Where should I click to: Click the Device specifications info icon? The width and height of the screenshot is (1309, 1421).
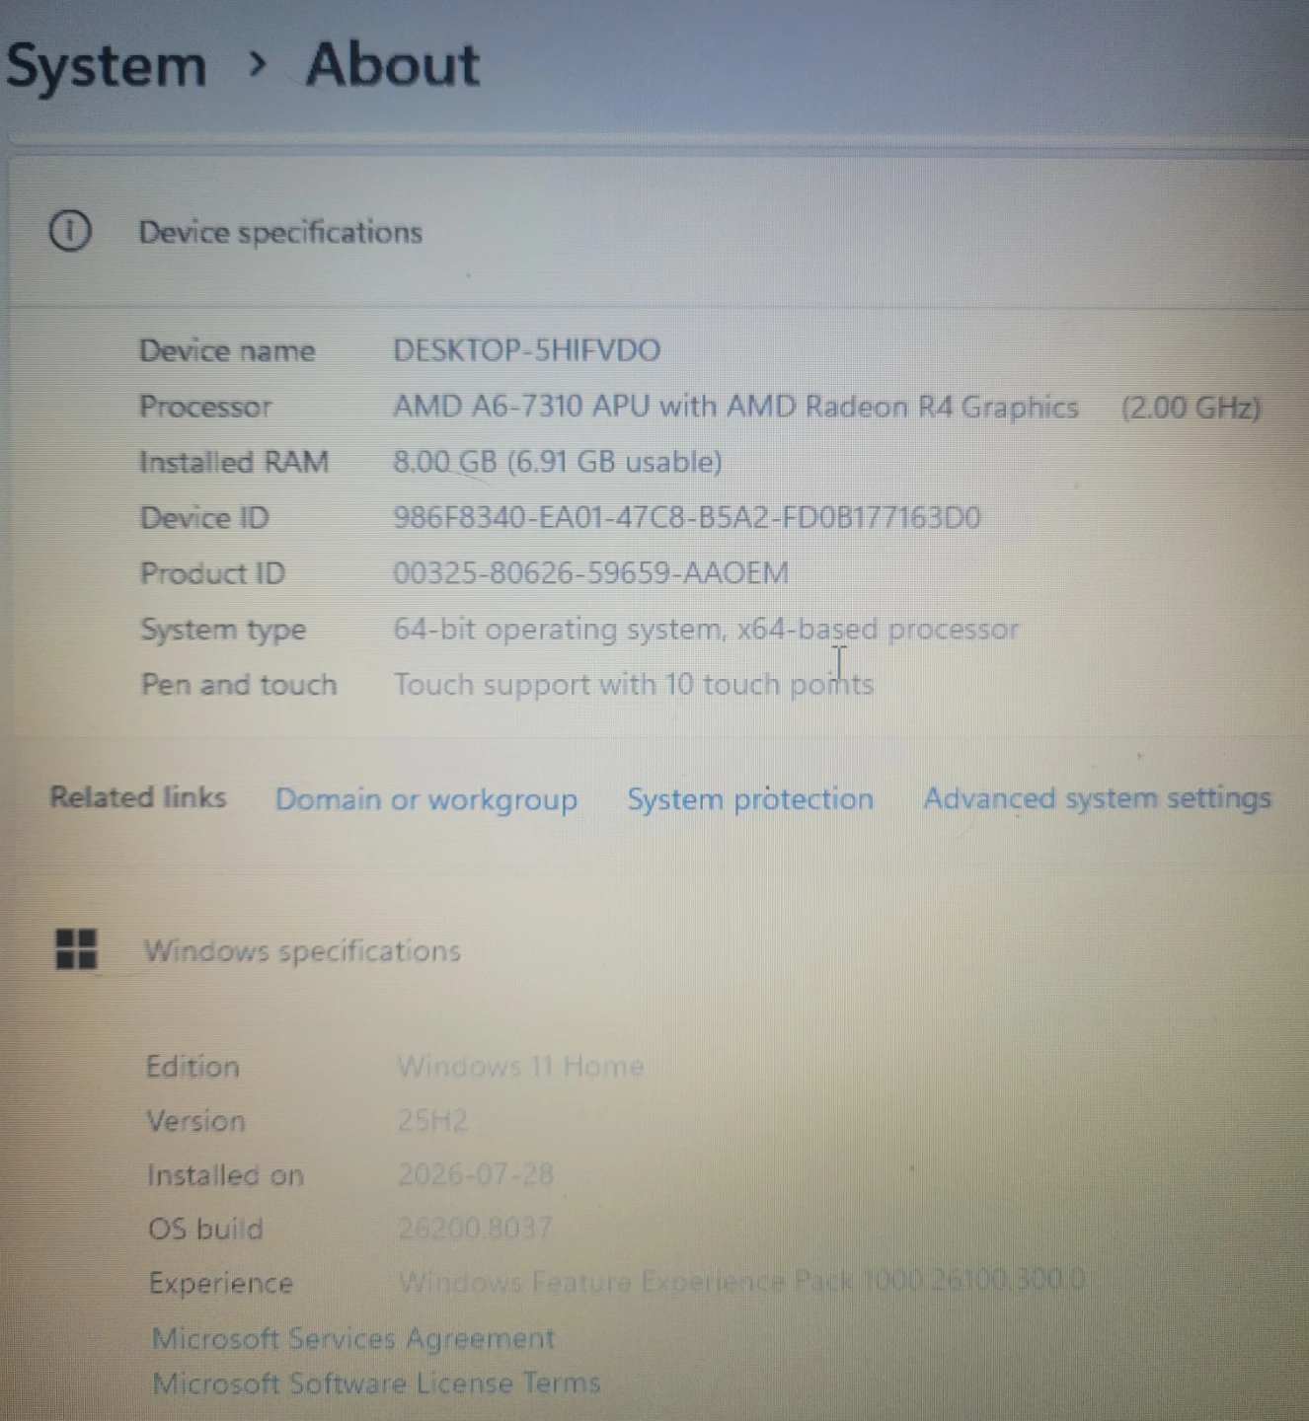70,231
